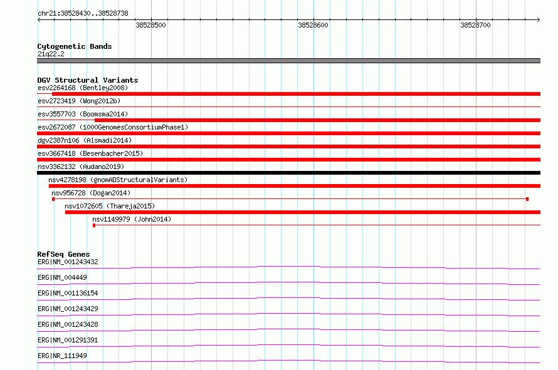This screenshot has width=558, height=370.
Task: Click the esv2264168 (Bentley2008) variant label
Action: 83,88
